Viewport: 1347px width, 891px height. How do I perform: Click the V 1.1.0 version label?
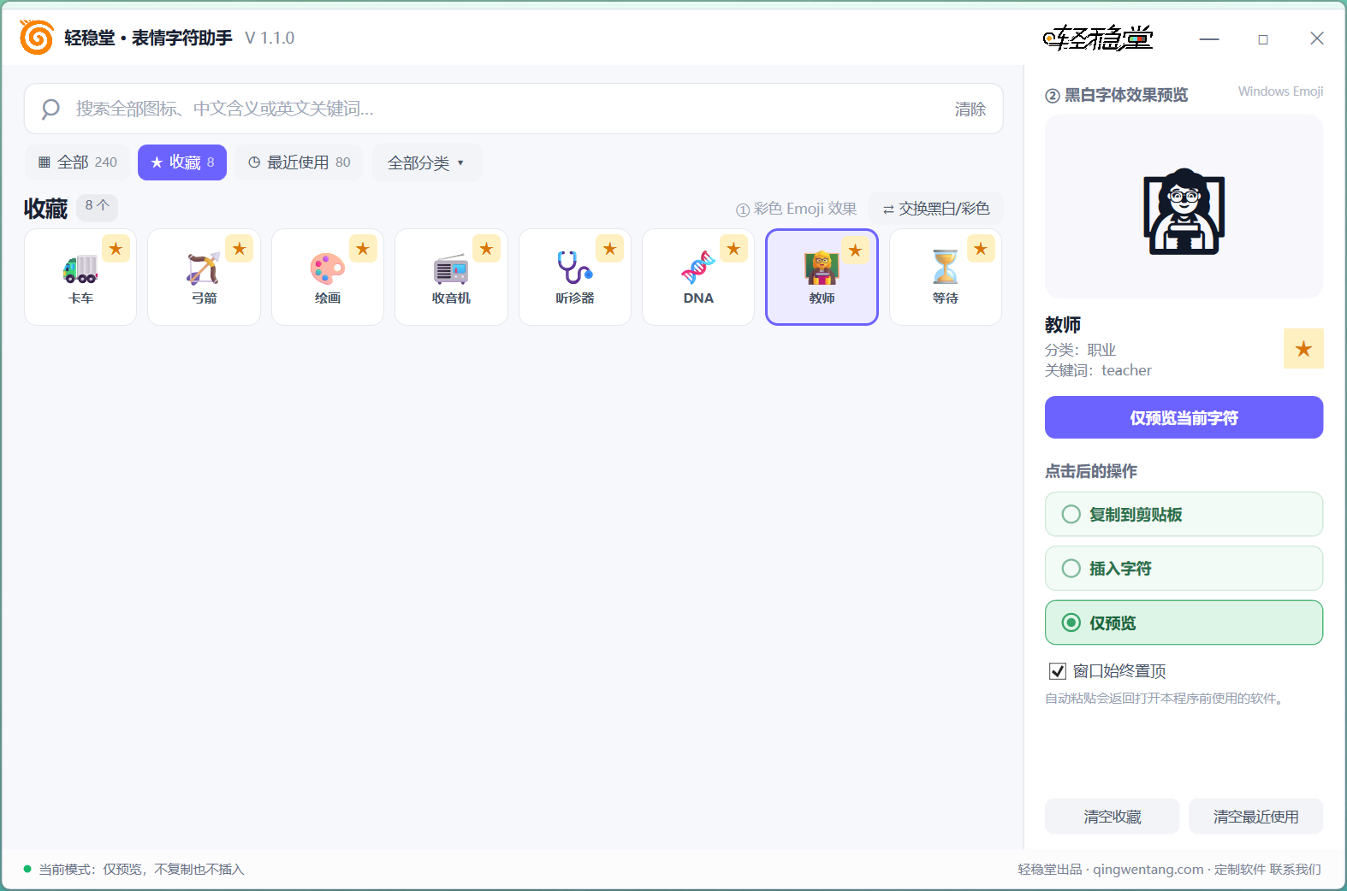[270, 38]
